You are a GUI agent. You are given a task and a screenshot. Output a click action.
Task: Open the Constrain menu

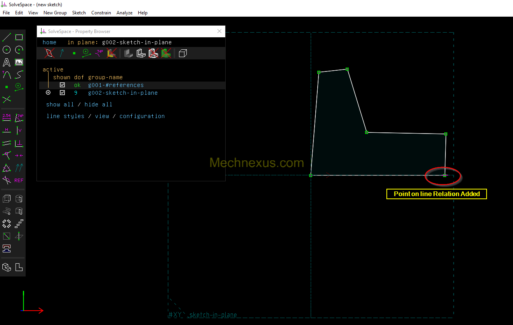click(x=101, y=13)
